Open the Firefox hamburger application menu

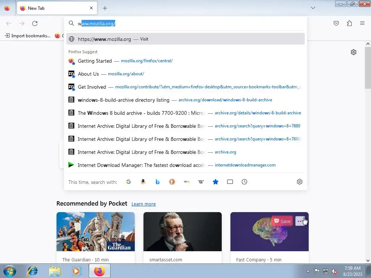(x=362, y=23)
